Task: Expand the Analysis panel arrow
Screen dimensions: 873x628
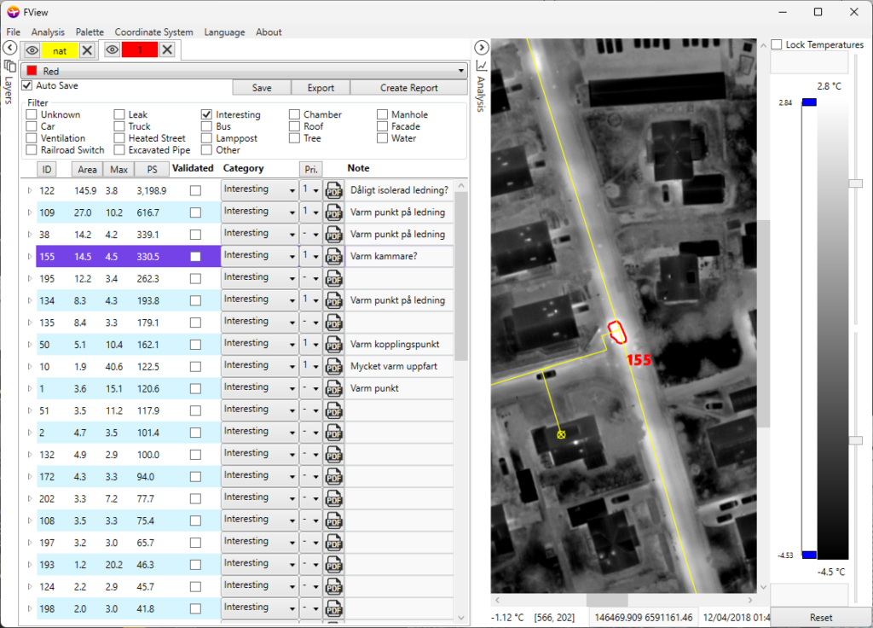Action: point(481,48)
